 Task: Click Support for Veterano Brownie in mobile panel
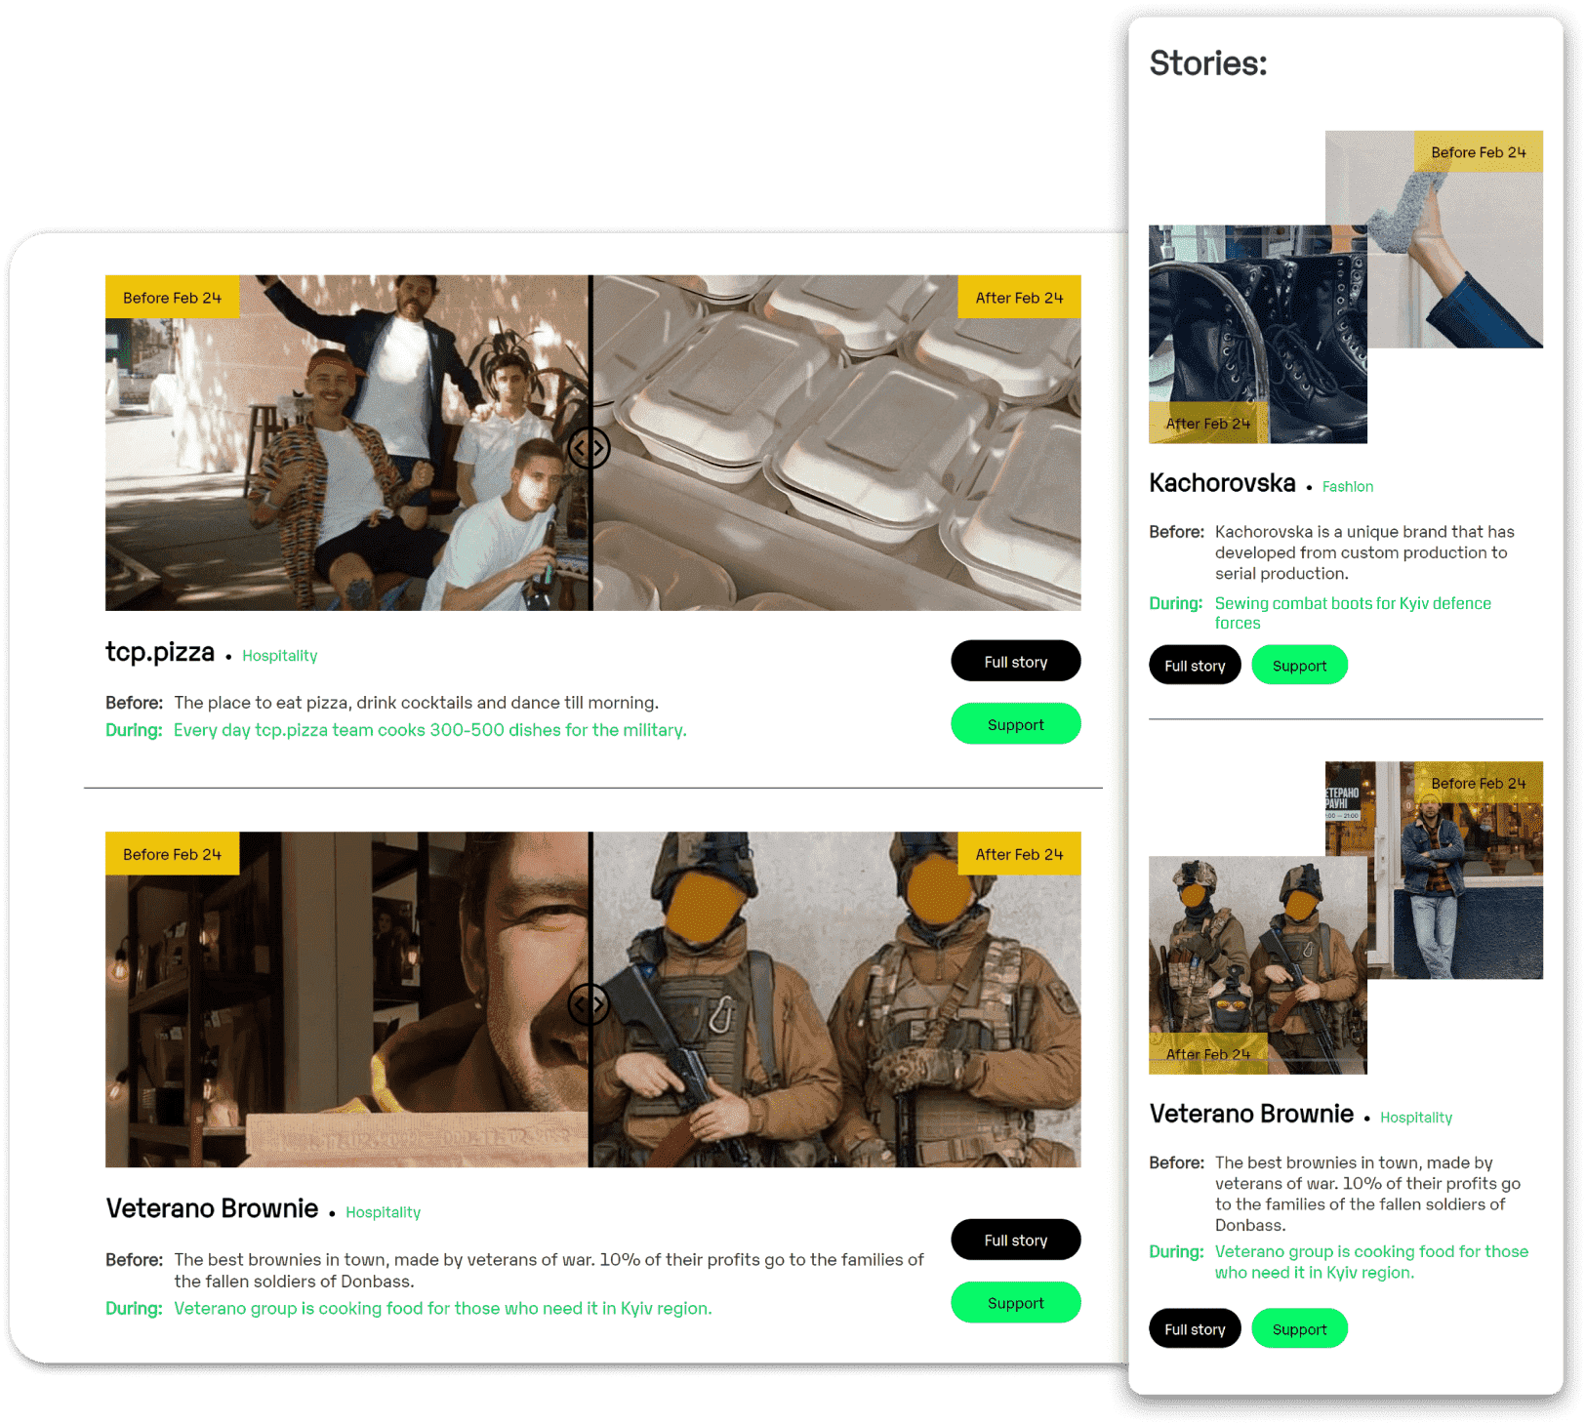[1299, 1328]
